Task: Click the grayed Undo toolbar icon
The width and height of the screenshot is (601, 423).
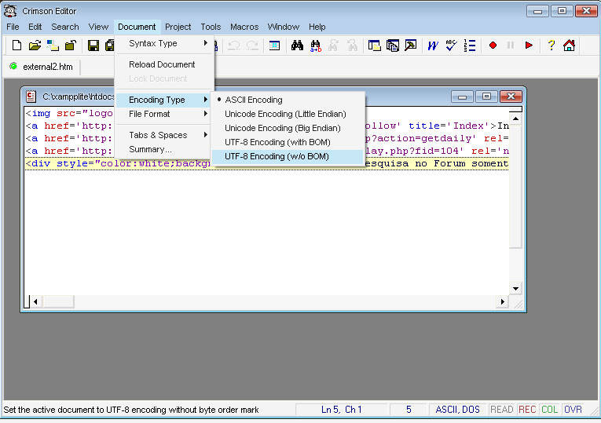Action: [x=234, y=46]
